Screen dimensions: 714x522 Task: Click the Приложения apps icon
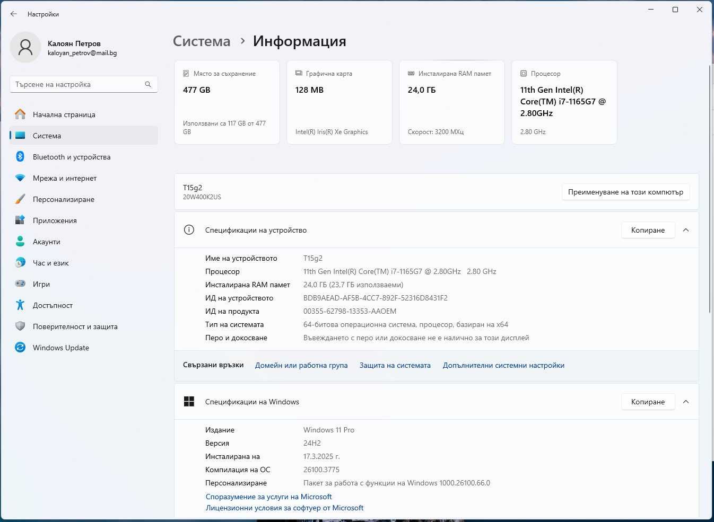20,220
